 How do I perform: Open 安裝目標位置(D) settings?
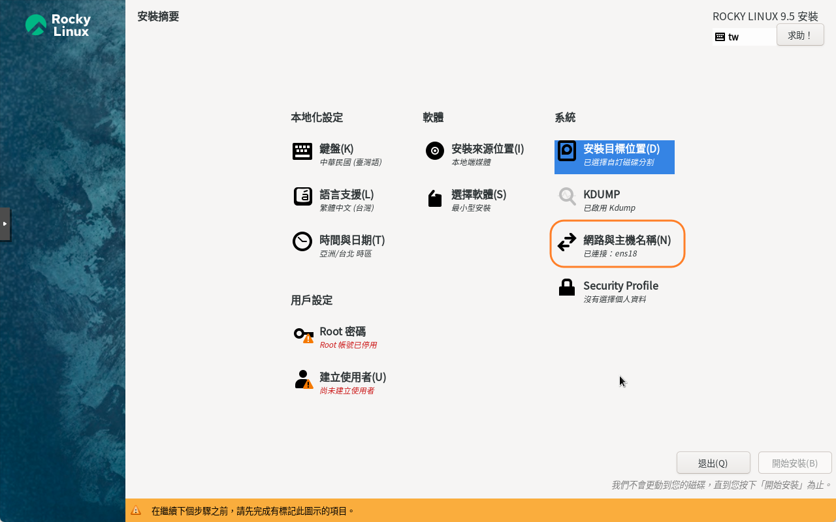click(622, 149)
